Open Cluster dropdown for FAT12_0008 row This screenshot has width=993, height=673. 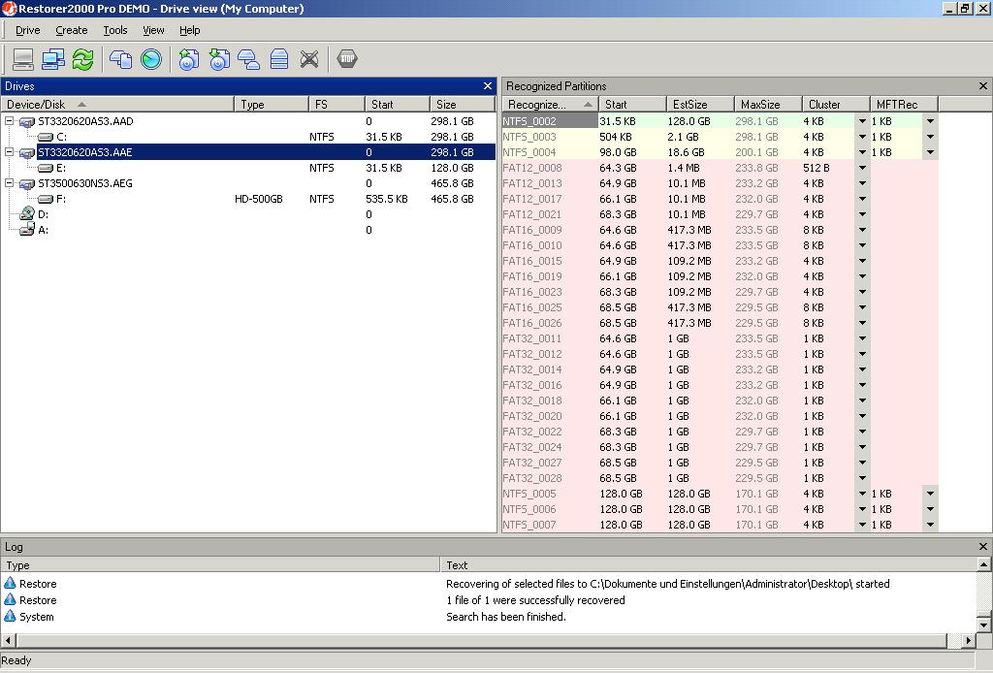(862, 168)
